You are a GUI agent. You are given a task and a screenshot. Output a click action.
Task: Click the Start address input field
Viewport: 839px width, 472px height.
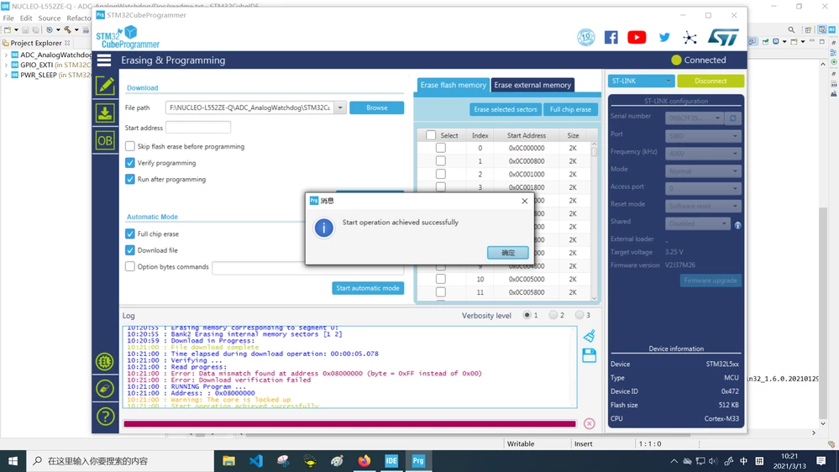click(198, 128)
